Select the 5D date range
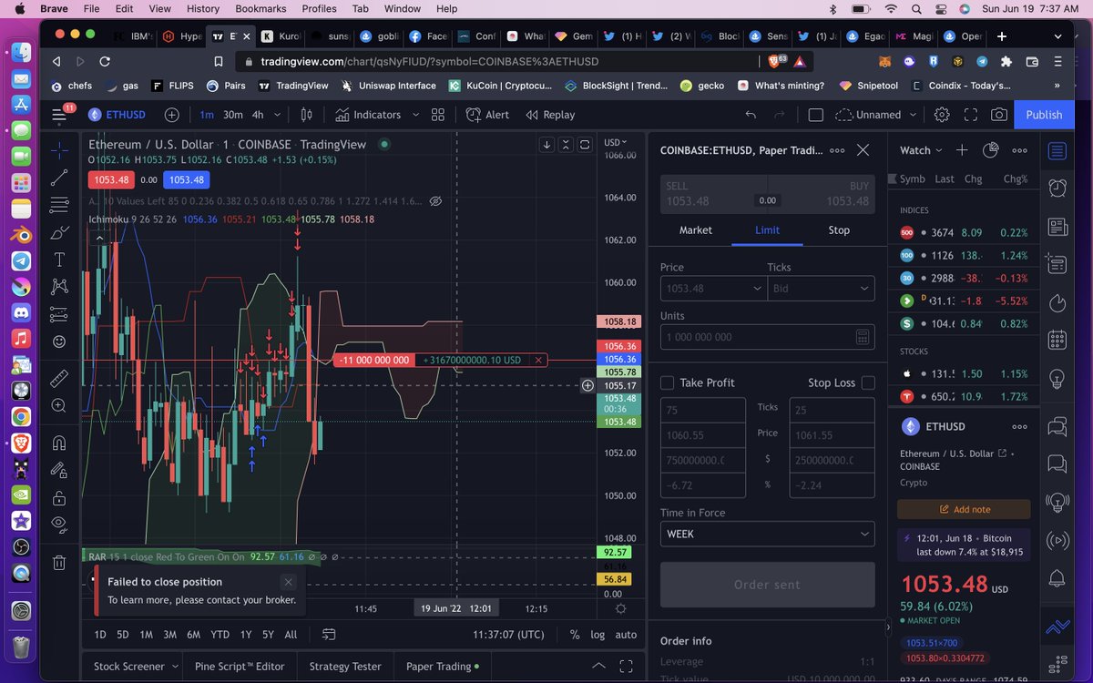 coord(122,635)
